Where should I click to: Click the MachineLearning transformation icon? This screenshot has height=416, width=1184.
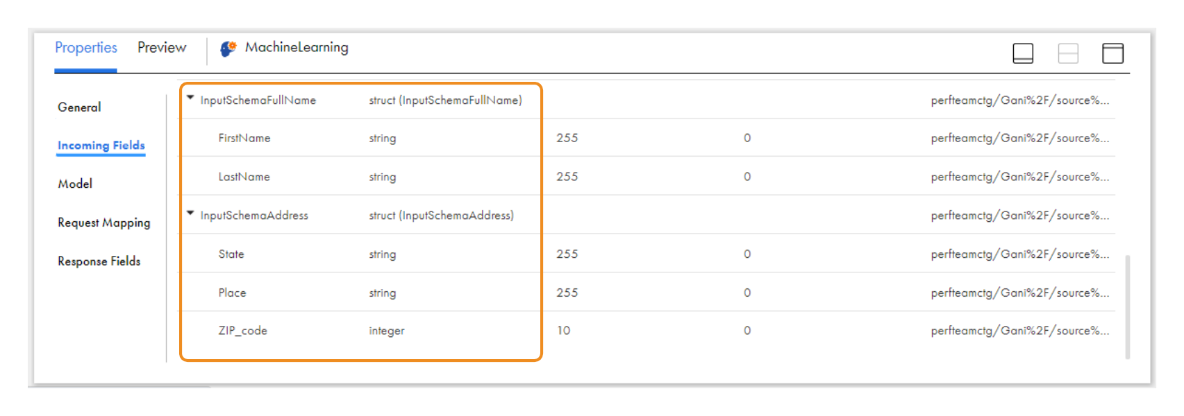pyautogui.click(x=228, y=49)
